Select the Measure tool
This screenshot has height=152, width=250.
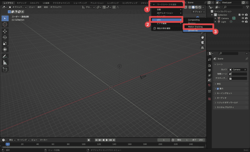pyautogui.click(x=5, y=63)
